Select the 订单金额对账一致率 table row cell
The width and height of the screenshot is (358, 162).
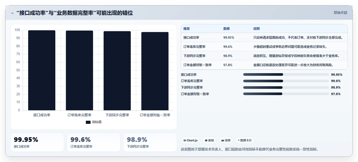pyautogui.click(x=198, y=65)
